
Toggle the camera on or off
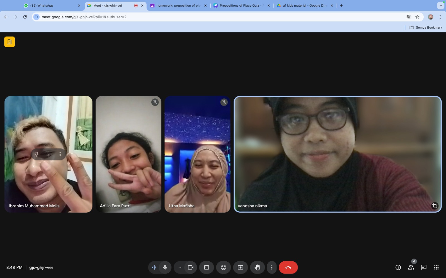click(191, 267)
